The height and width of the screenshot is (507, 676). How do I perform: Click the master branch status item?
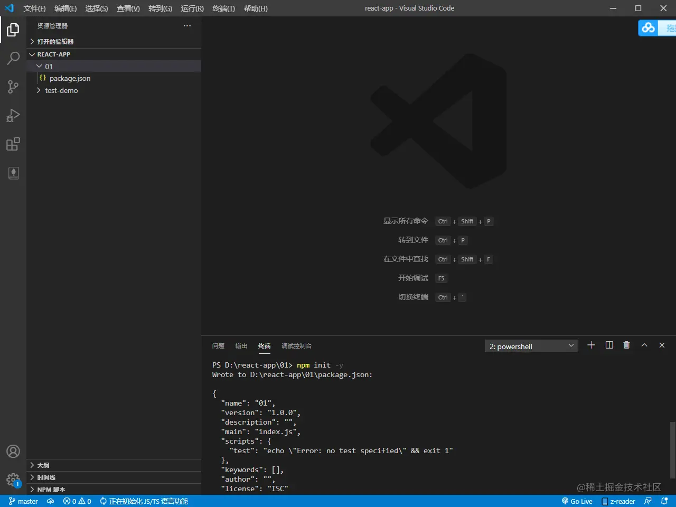24,501
